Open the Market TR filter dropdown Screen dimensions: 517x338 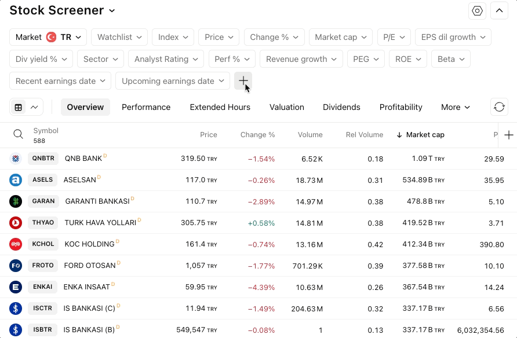pos(48,37)
